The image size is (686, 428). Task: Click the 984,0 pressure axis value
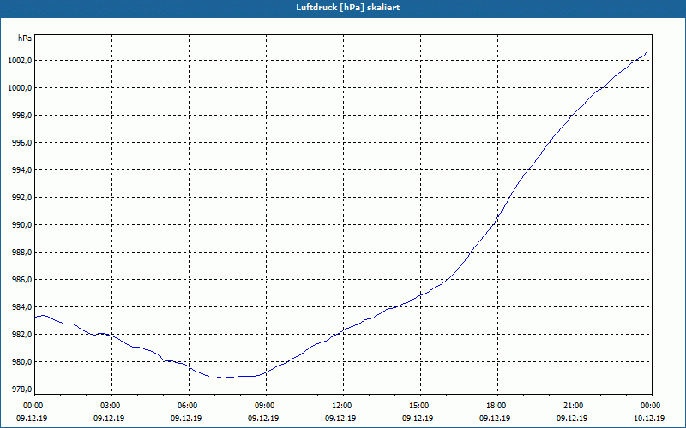(22, 307)
